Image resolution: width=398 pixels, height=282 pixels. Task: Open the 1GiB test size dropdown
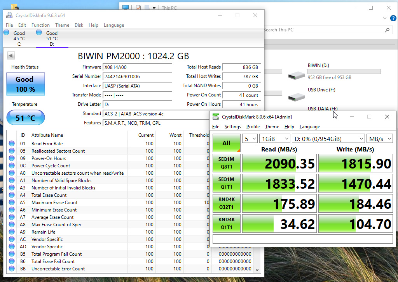pos(275,139)
